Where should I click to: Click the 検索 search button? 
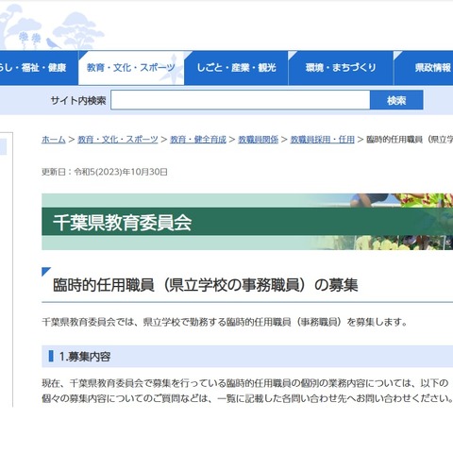[x=396, y=100]
